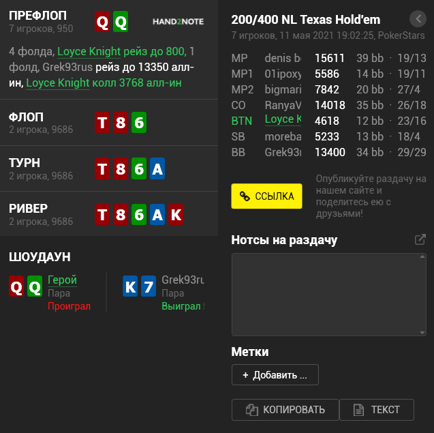Click the document icon on ТЕКСТ button

[358, 410]
